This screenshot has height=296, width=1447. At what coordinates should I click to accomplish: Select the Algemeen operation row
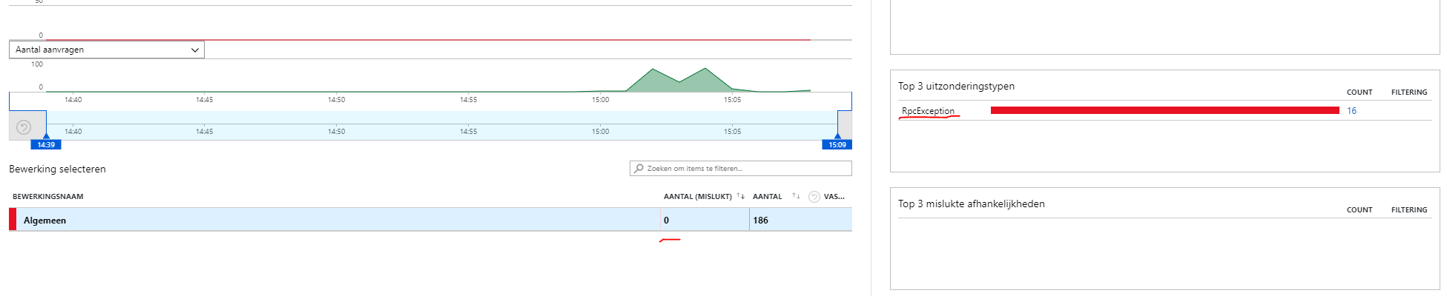click(x=430, y=220)
